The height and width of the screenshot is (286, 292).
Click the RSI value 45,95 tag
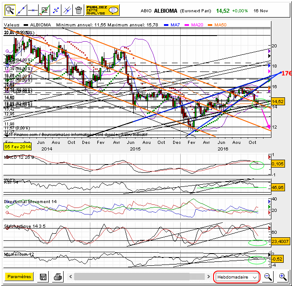tap(278, 187)
